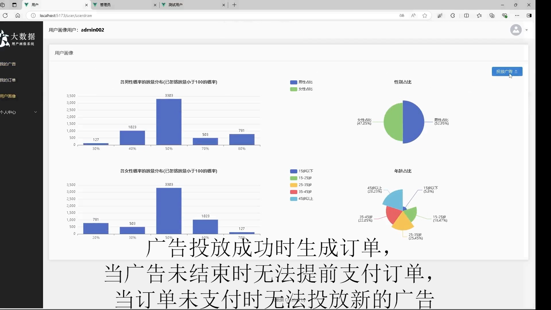Add page to favorites star

[x=425, y=15]
